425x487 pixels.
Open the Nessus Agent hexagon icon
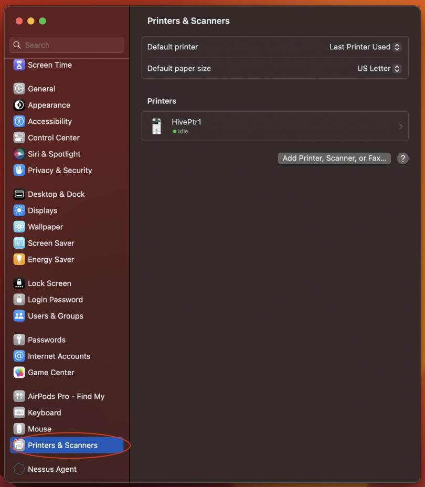(x=19, y=469)
